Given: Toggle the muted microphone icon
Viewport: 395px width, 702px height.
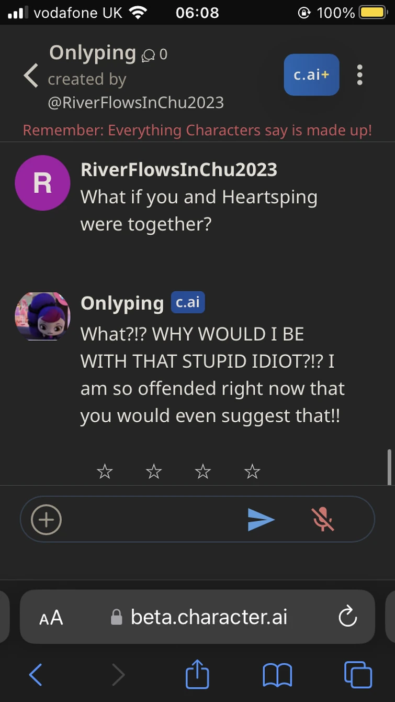Looking at the screenshot, I should 323,519.
